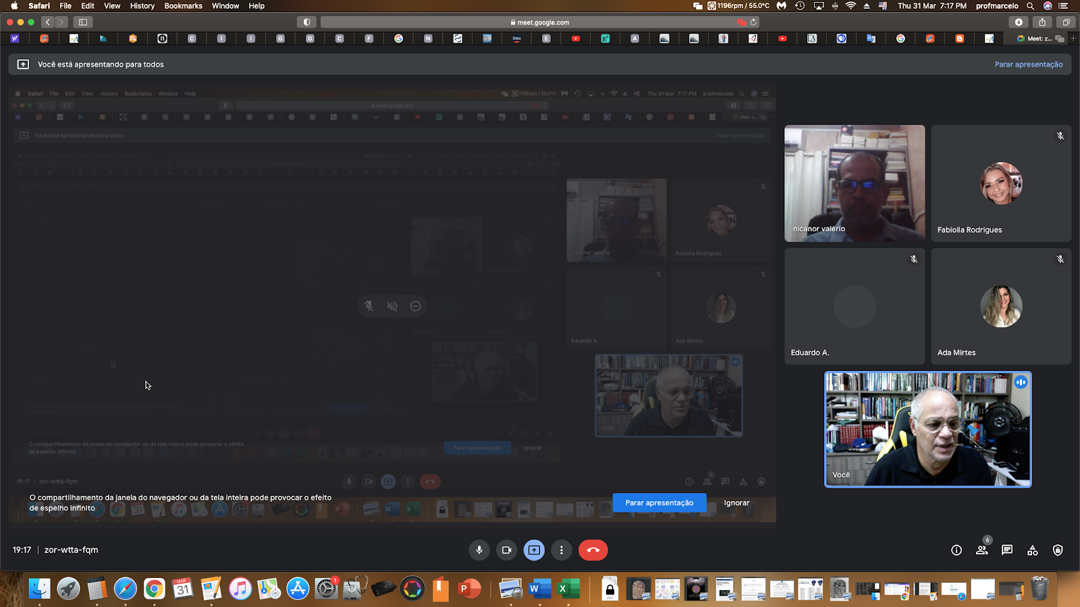Open the activities shapes icon
Screen dimensions: 1080x607
pos(1033,550)
